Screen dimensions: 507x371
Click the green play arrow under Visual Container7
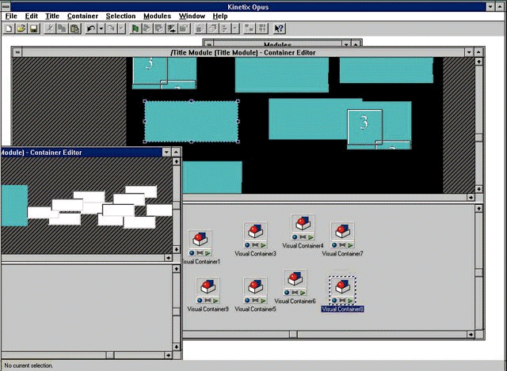350,245
